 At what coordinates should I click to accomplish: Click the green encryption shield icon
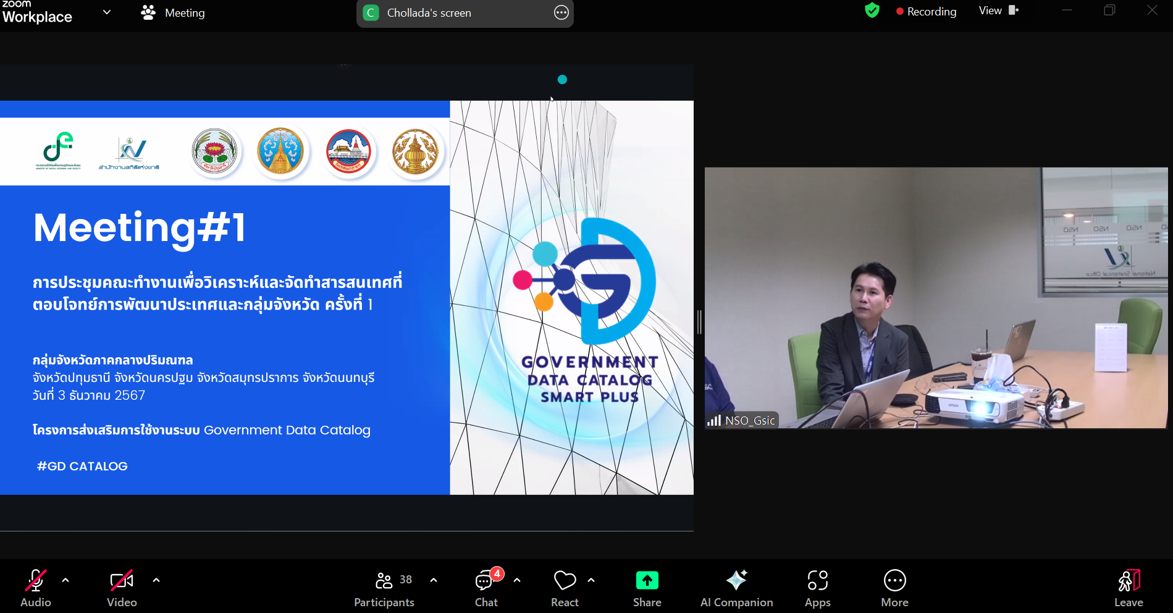coord(872,11)
